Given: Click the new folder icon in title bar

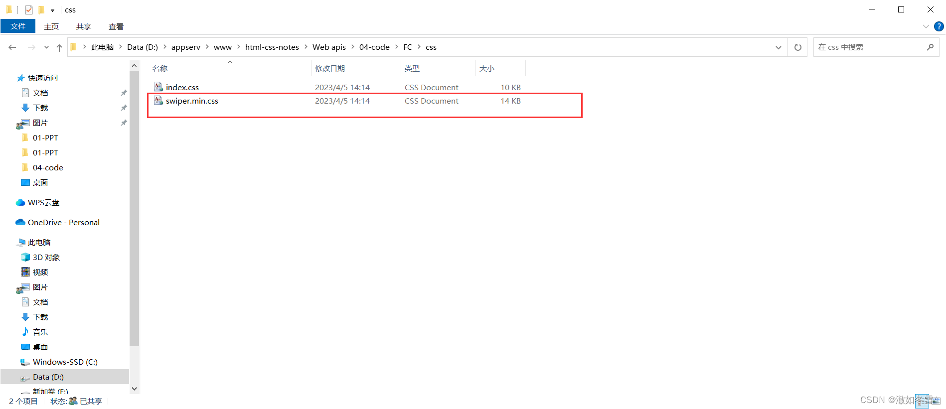Looking at the screenshot, I should coord(41,9).
